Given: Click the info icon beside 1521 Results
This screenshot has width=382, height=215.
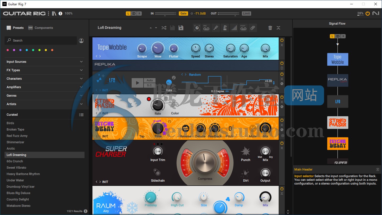Looking at the screenshot, I should [x=86, y=211].
